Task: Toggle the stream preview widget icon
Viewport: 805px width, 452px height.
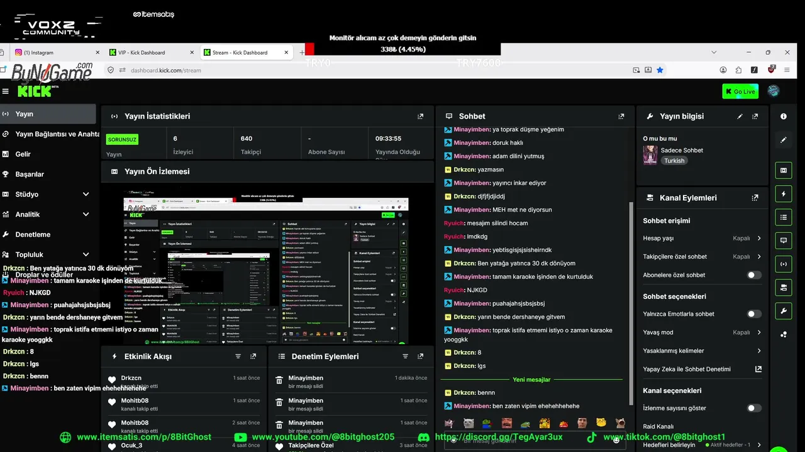Action: point(784,170)
